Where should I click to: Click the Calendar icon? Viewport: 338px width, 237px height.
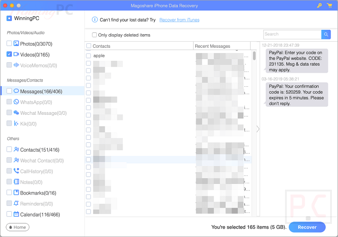[x=16, y=214]
